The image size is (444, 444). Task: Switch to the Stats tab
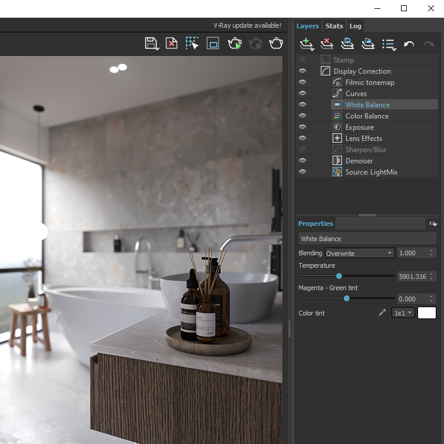click(334, 26)
